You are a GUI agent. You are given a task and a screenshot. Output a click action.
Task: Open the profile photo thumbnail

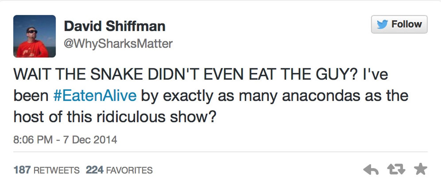click(35, 36)
